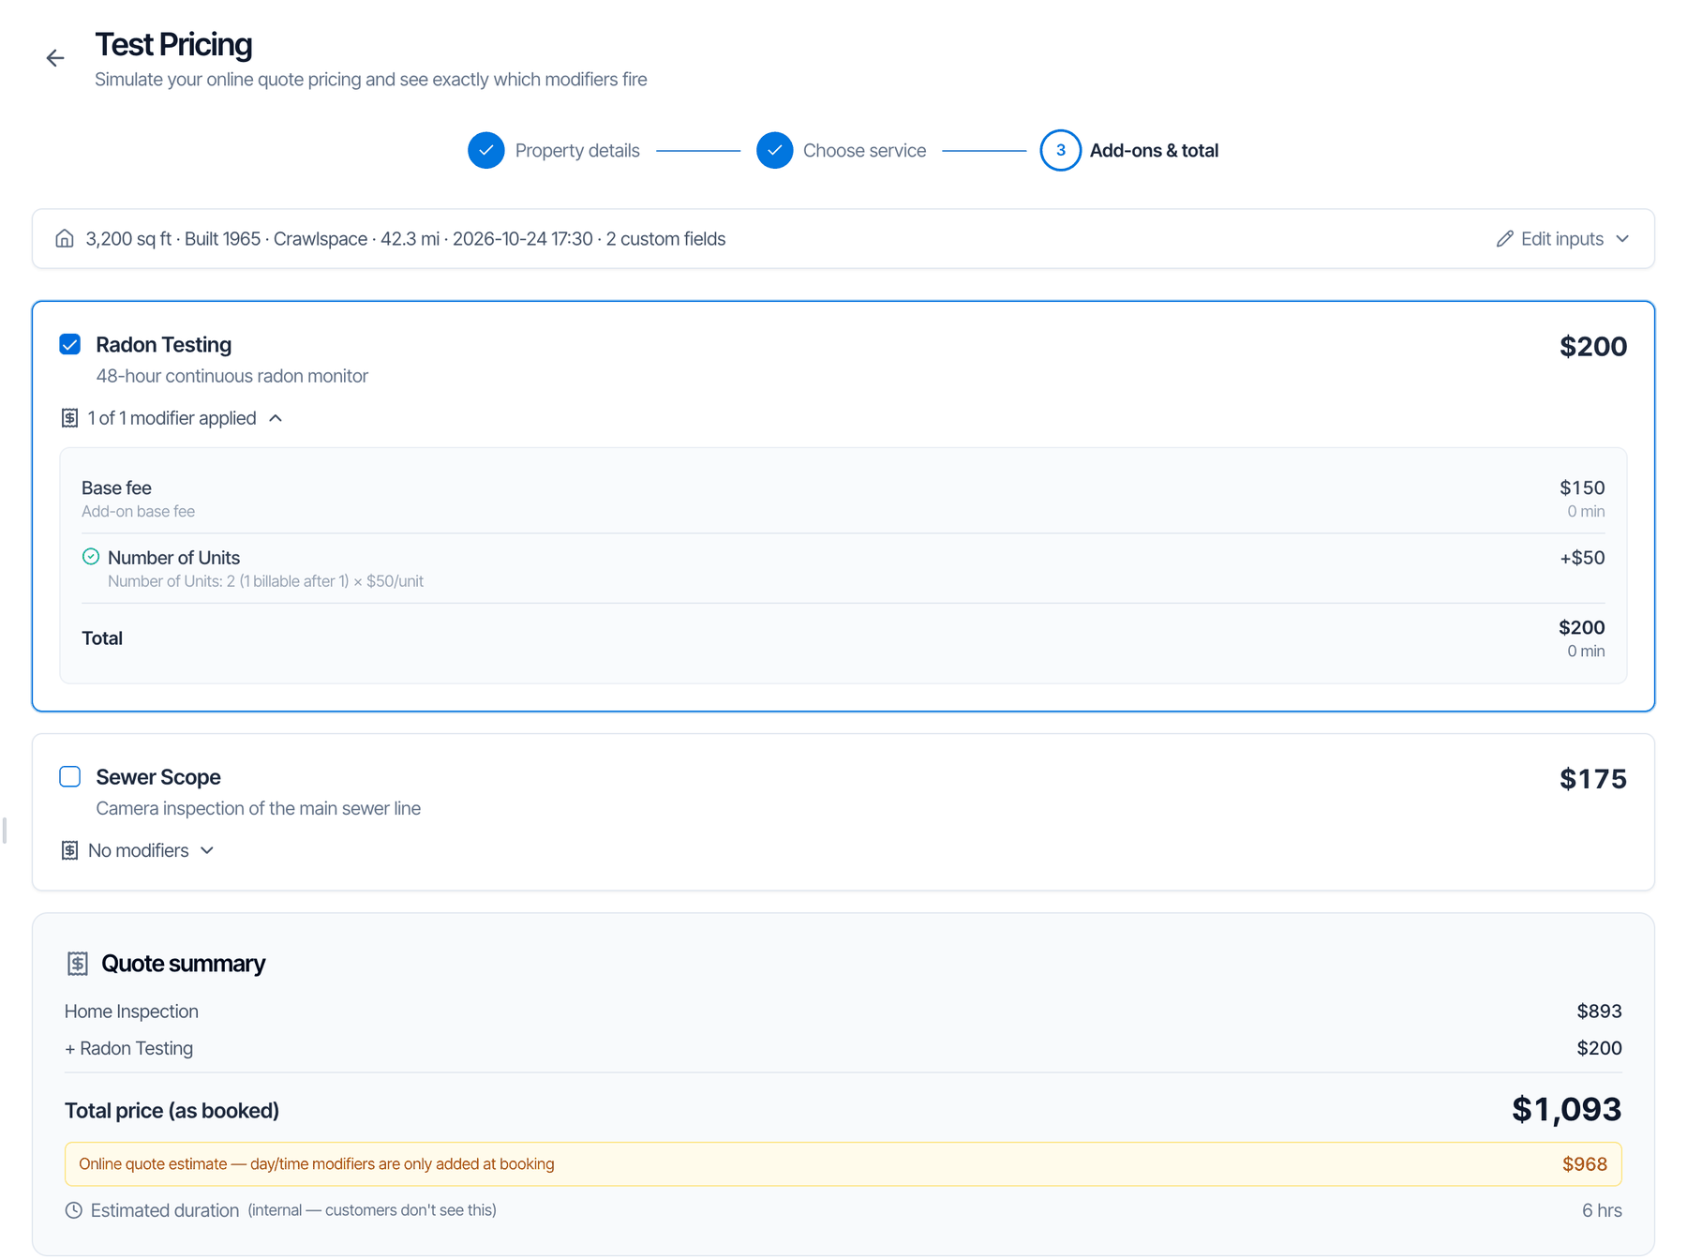Go back using the arrow icon

coord(55,58)
